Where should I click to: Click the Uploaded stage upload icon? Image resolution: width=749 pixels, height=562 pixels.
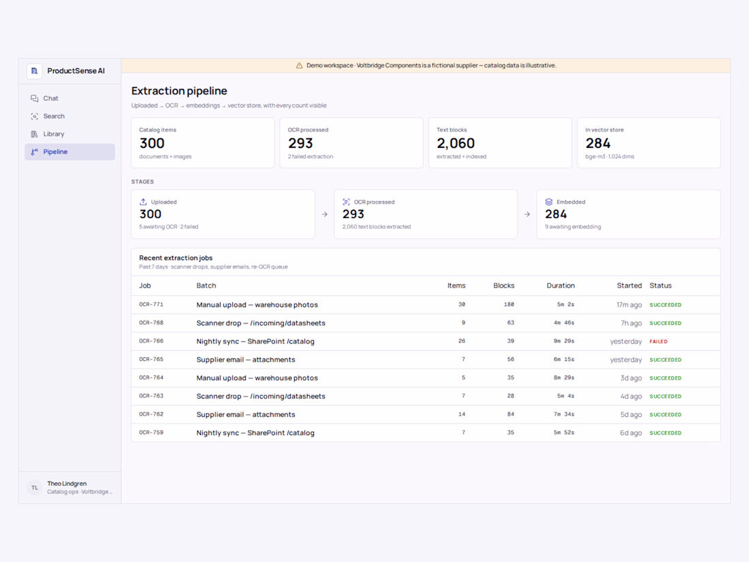click(x=143, y=202)
